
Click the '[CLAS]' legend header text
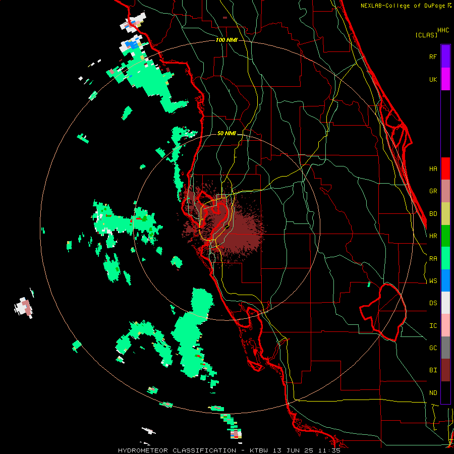coord(426,35)
